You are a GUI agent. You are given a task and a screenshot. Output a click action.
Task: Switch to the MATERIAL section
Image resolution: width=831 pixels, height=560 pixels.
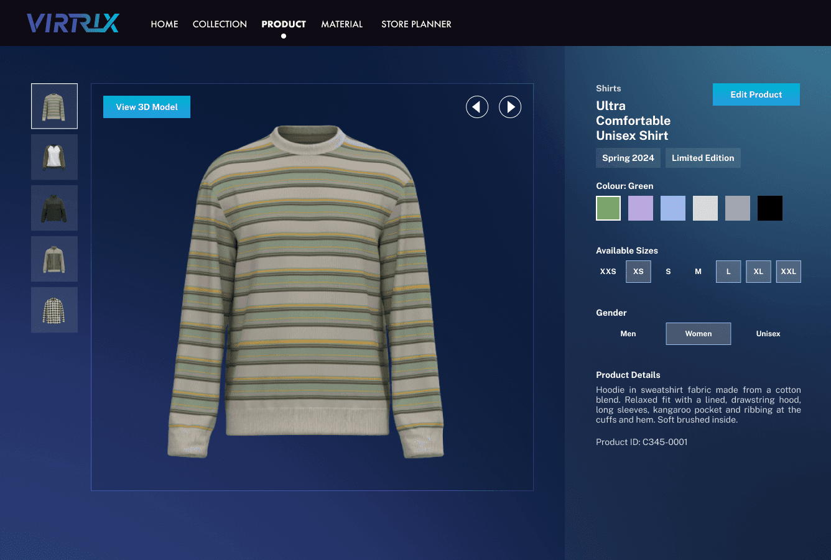click(341, 24)
